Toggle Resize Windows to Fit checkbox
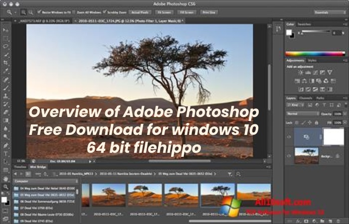349x224 pixels. tap(39, 12)
